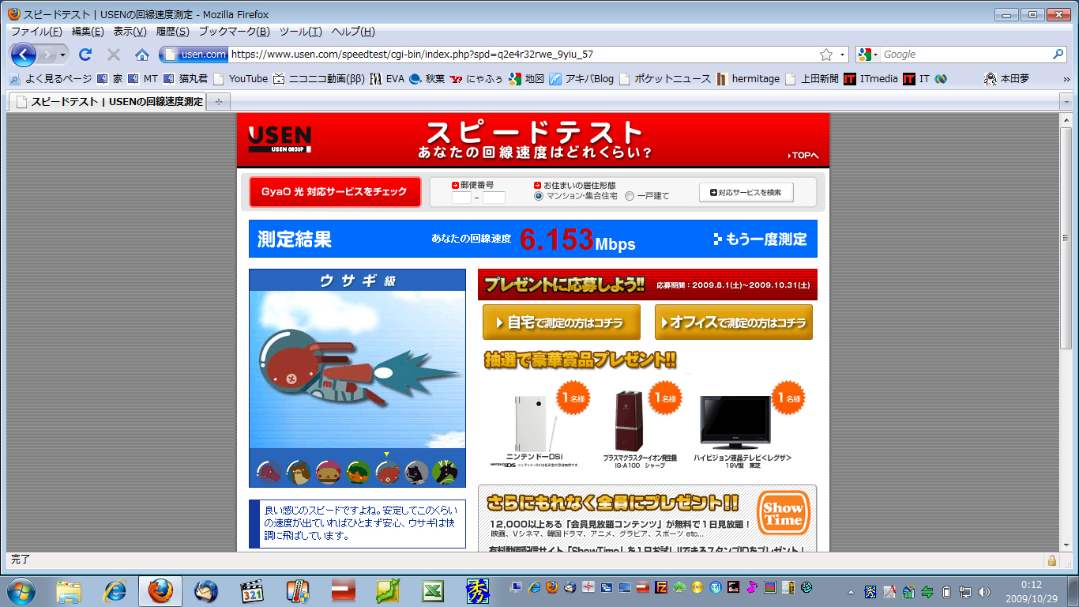
Task: Click the first postal code input field
Action: click(x=461, y=198)
